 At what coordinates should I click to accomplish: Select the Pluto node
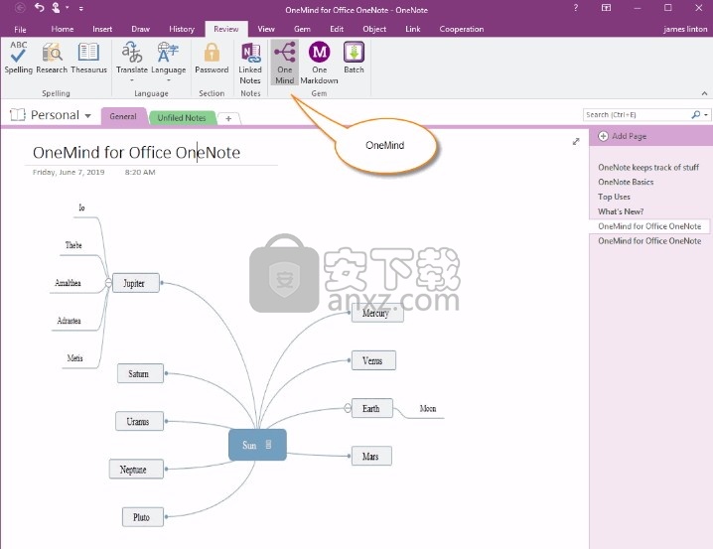point(143,516)
